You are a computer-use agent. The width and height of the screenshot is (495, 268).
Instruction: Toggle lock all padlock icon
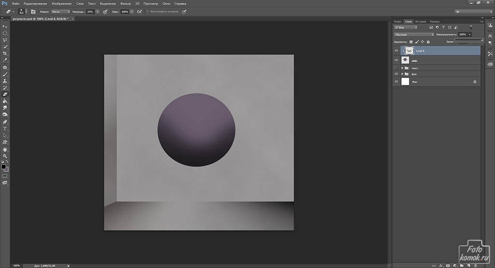(x=428, y=42)
